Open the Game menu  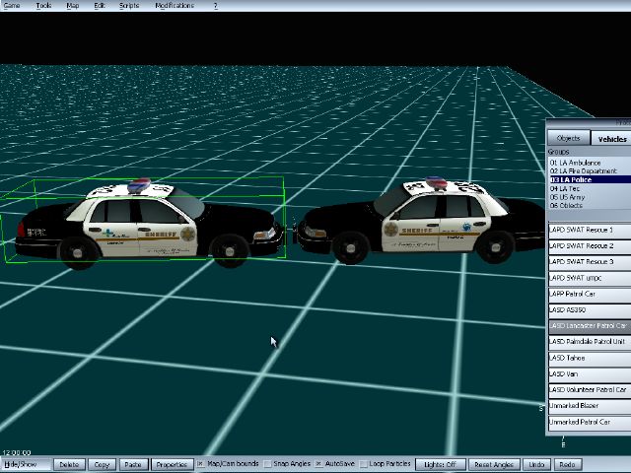pyautogui.click(x=12, y=5)
